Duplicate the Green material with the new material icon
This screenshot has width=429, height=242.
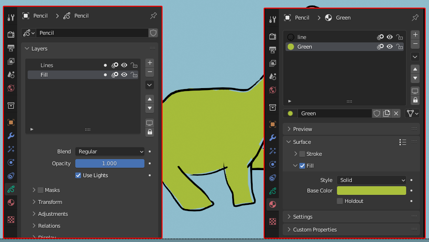[x=387, y=113]
